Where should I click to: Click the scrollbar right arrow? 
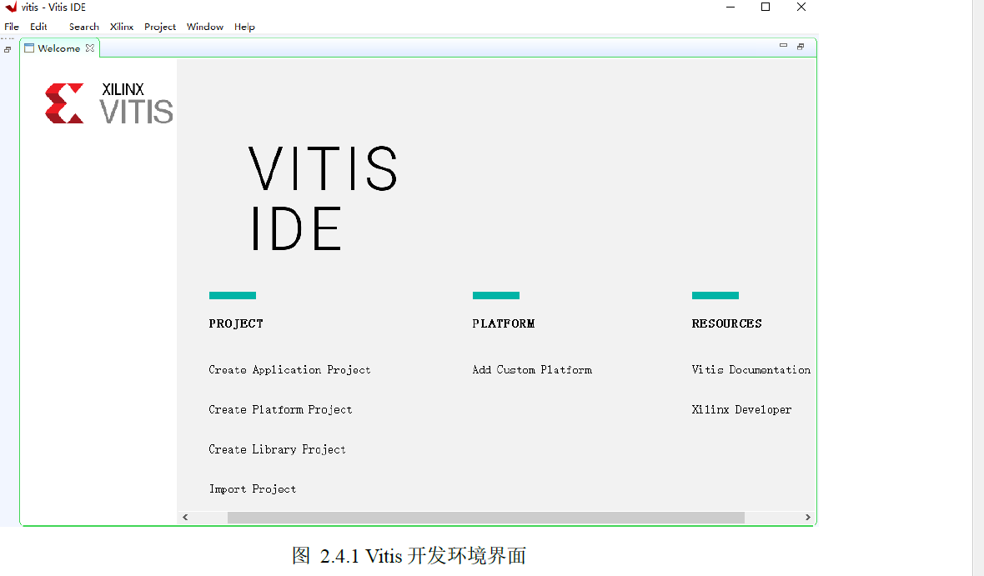click(x=808, y=518)
